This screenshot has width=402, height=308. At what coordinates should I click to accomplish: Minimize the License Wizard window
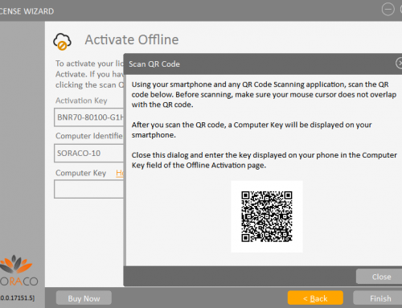pyautogui.click(x=388, y=10)
